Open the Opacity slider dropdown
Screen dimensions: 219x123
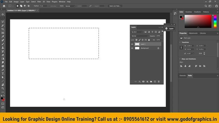162,36
